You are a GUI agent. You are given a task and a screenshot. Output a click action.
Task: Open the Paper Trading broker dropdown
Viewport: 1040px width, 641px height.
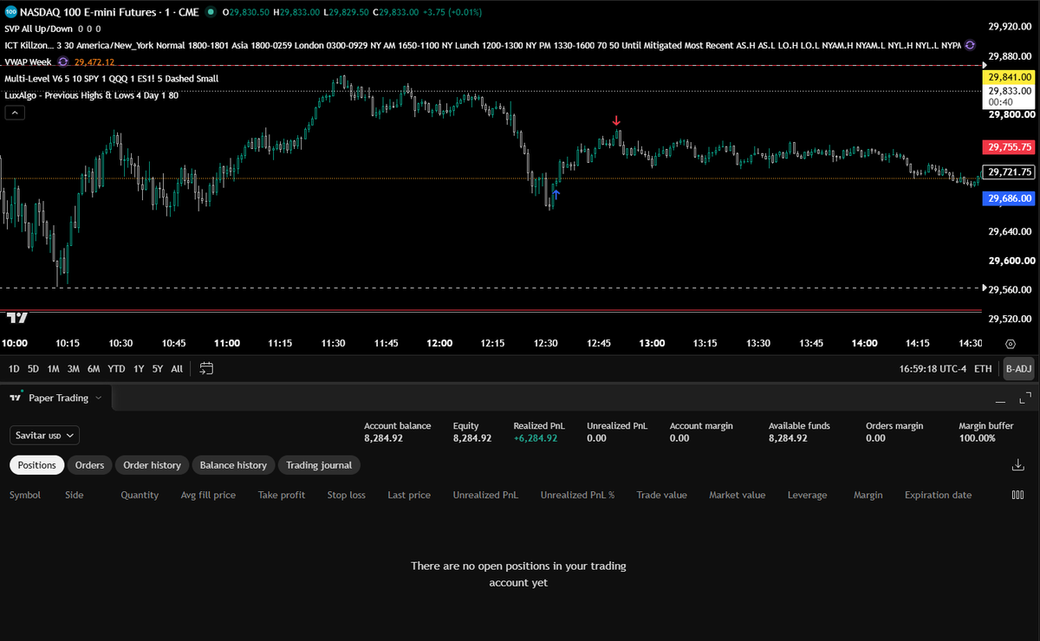coord(56,398)
